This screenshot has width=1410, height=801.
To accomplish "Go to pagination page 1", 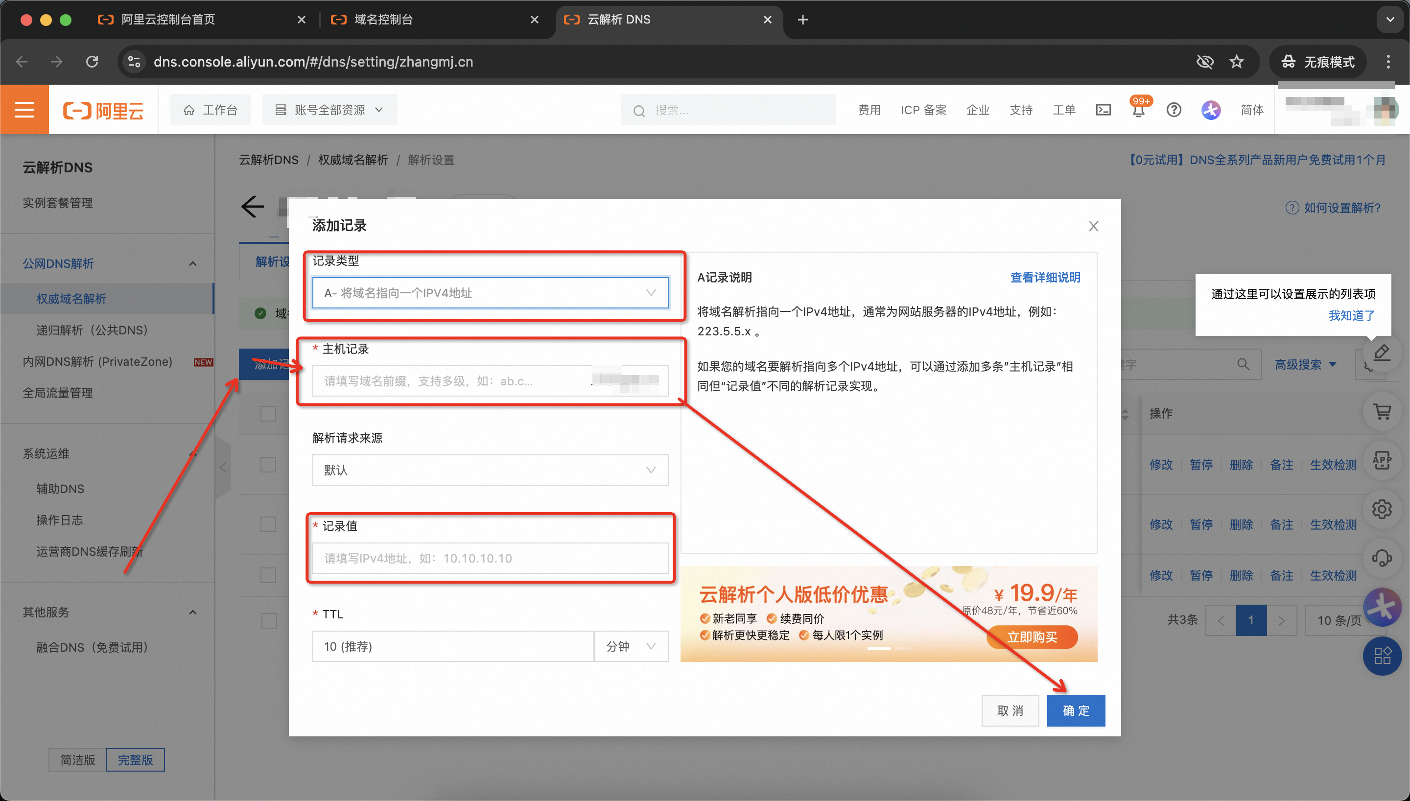I will click(1251, 620).
